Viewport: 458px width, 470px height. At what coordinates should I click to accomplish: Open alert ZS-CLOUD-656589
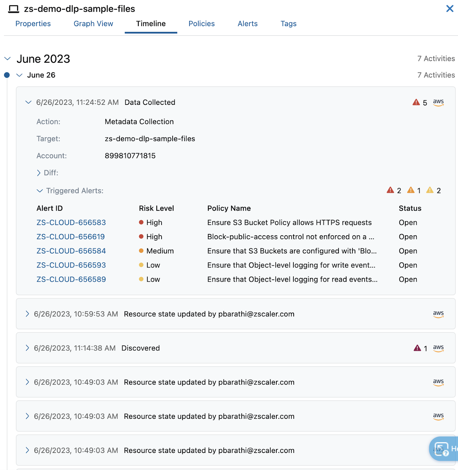[x=71, y=279]
